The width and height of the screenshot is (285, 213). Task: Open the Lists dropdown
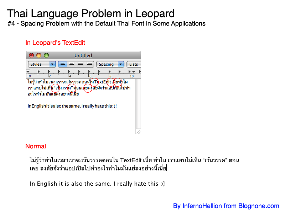(134, 64)
